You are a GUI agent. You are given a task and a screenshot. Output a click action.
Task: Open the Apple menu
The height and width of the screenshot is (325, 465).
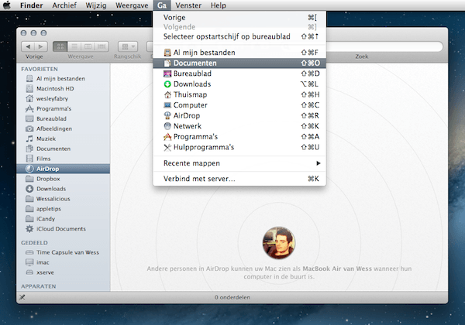tap(7, 5)
